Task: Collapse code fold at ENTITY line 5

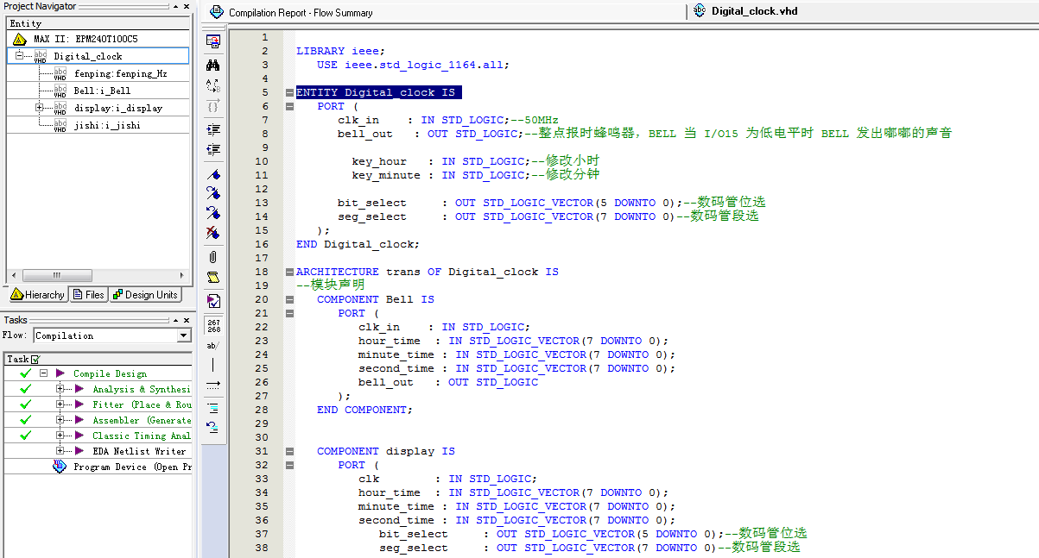Action: [x=289, y=92]
